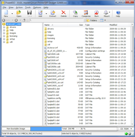This screenshot has height=137, width=135.
Task: Open the Options menu
Action: coord(37,8)
